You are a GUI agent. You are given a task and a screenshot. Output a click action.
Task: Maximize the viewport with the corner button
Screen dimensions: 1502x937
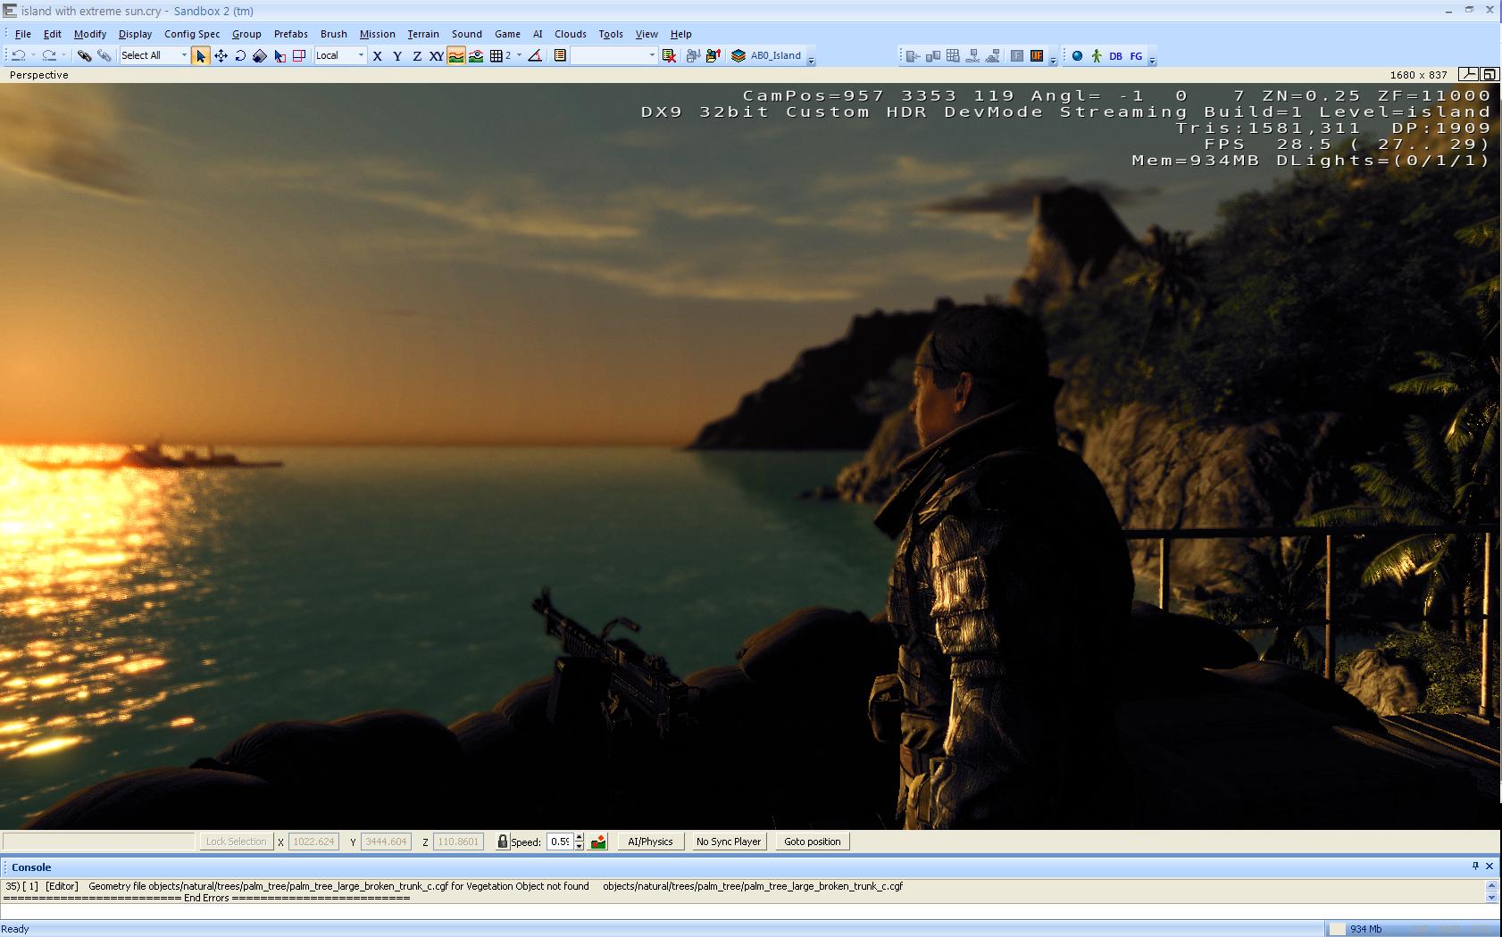pos(1489,75)
